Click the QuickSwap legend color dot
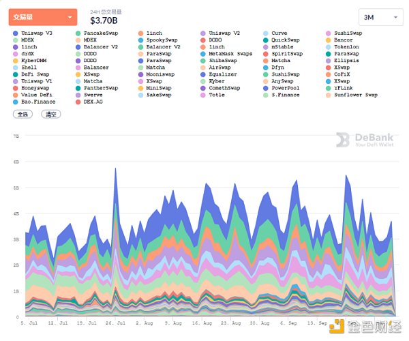Image resolution: width=409 pixels, height=341 pixels. [x=266, y=40]
